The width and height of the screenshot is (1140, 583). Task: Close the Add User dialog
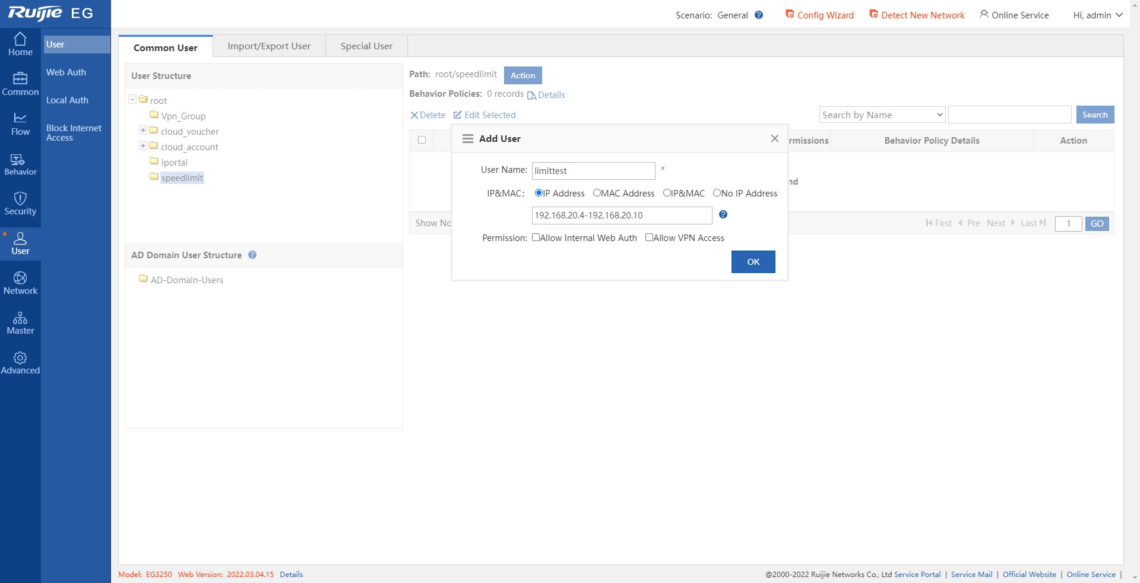(774, 138)
